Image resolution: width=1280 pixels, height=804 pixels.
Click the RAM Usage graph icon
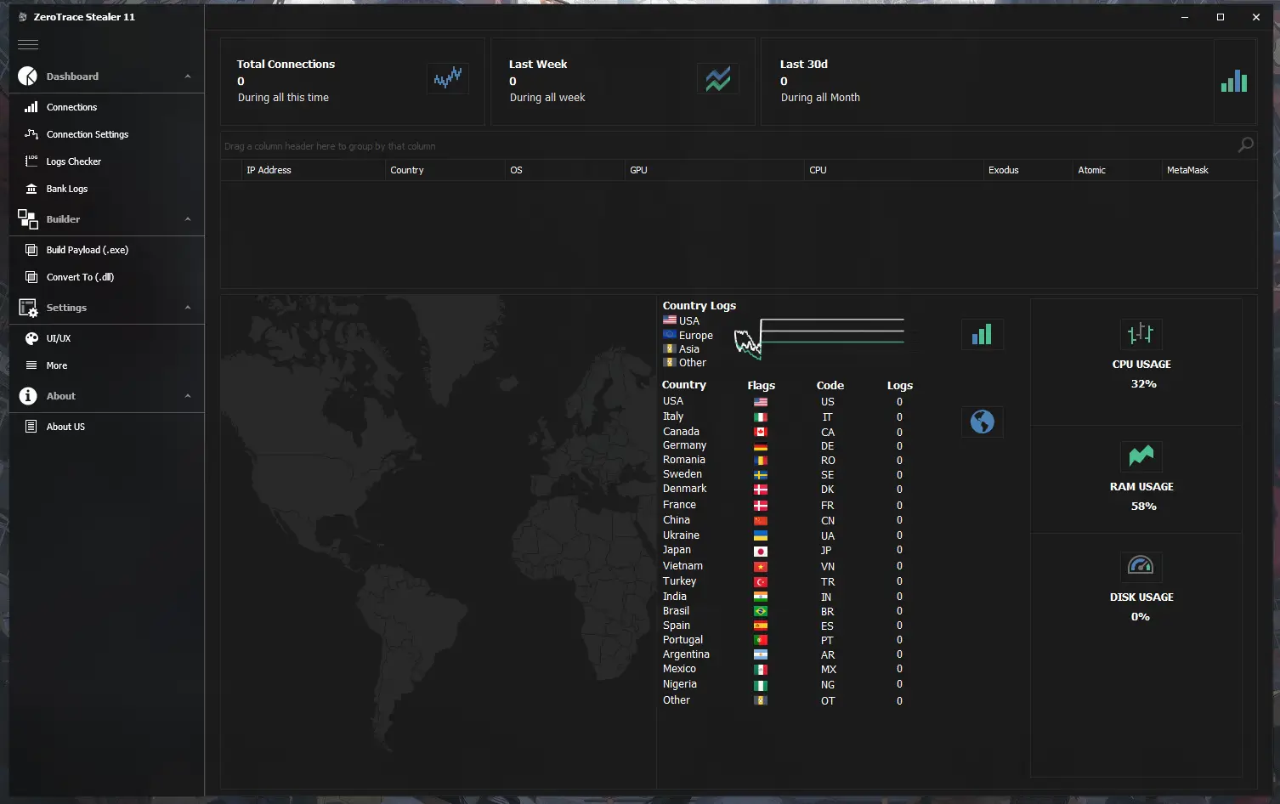(1140, 456)
